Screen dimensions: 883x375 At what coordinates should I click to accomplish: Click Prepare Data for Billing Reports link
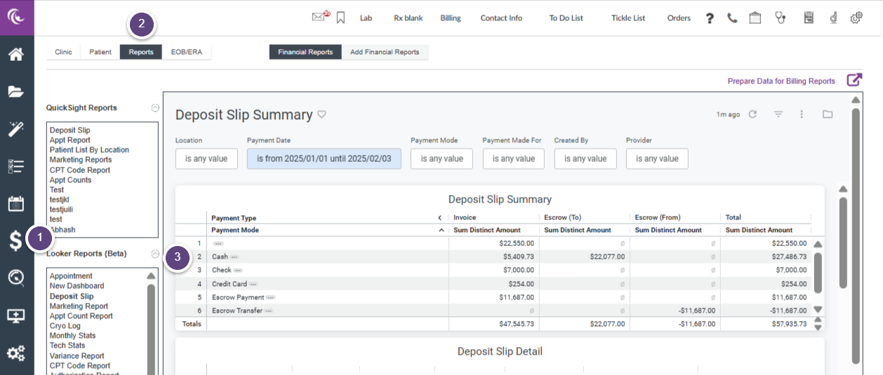(x=781, y=81)
